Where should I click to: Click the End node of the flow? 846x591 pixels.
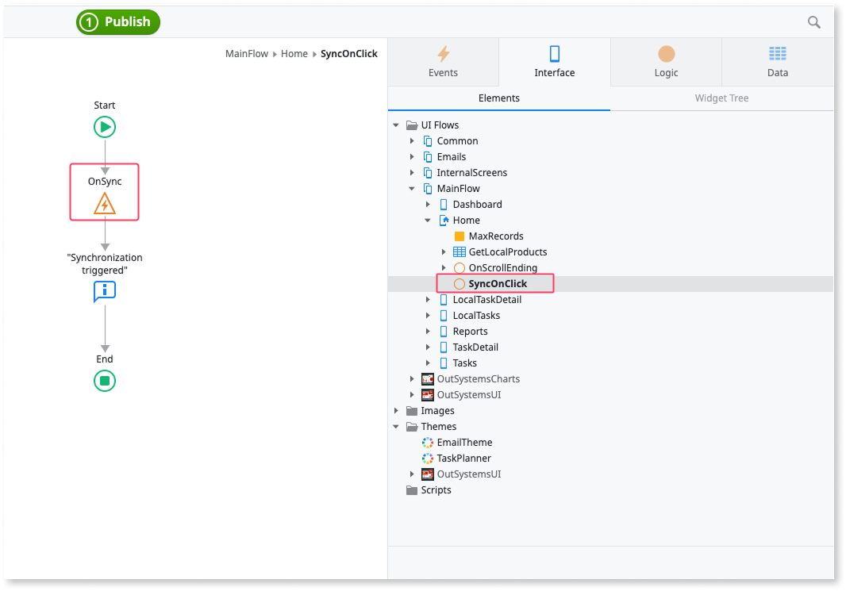click(x=104, y=381)
